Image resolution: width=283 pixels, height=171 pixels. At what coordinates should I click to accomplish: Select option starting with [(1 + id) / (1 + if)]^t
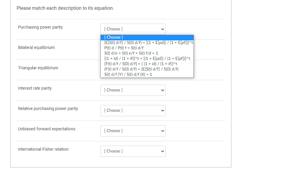pos(147,58)
